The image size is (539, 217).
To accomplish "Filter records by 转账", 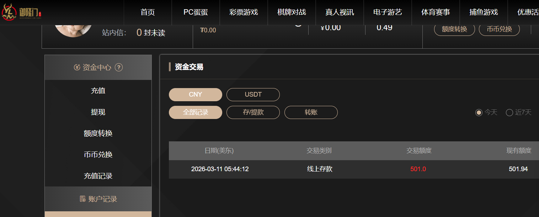I will coord(311,112).
